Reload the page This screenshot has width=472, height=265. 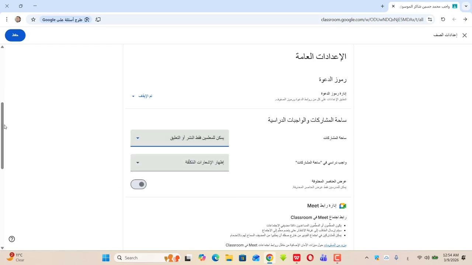point(443,20)
